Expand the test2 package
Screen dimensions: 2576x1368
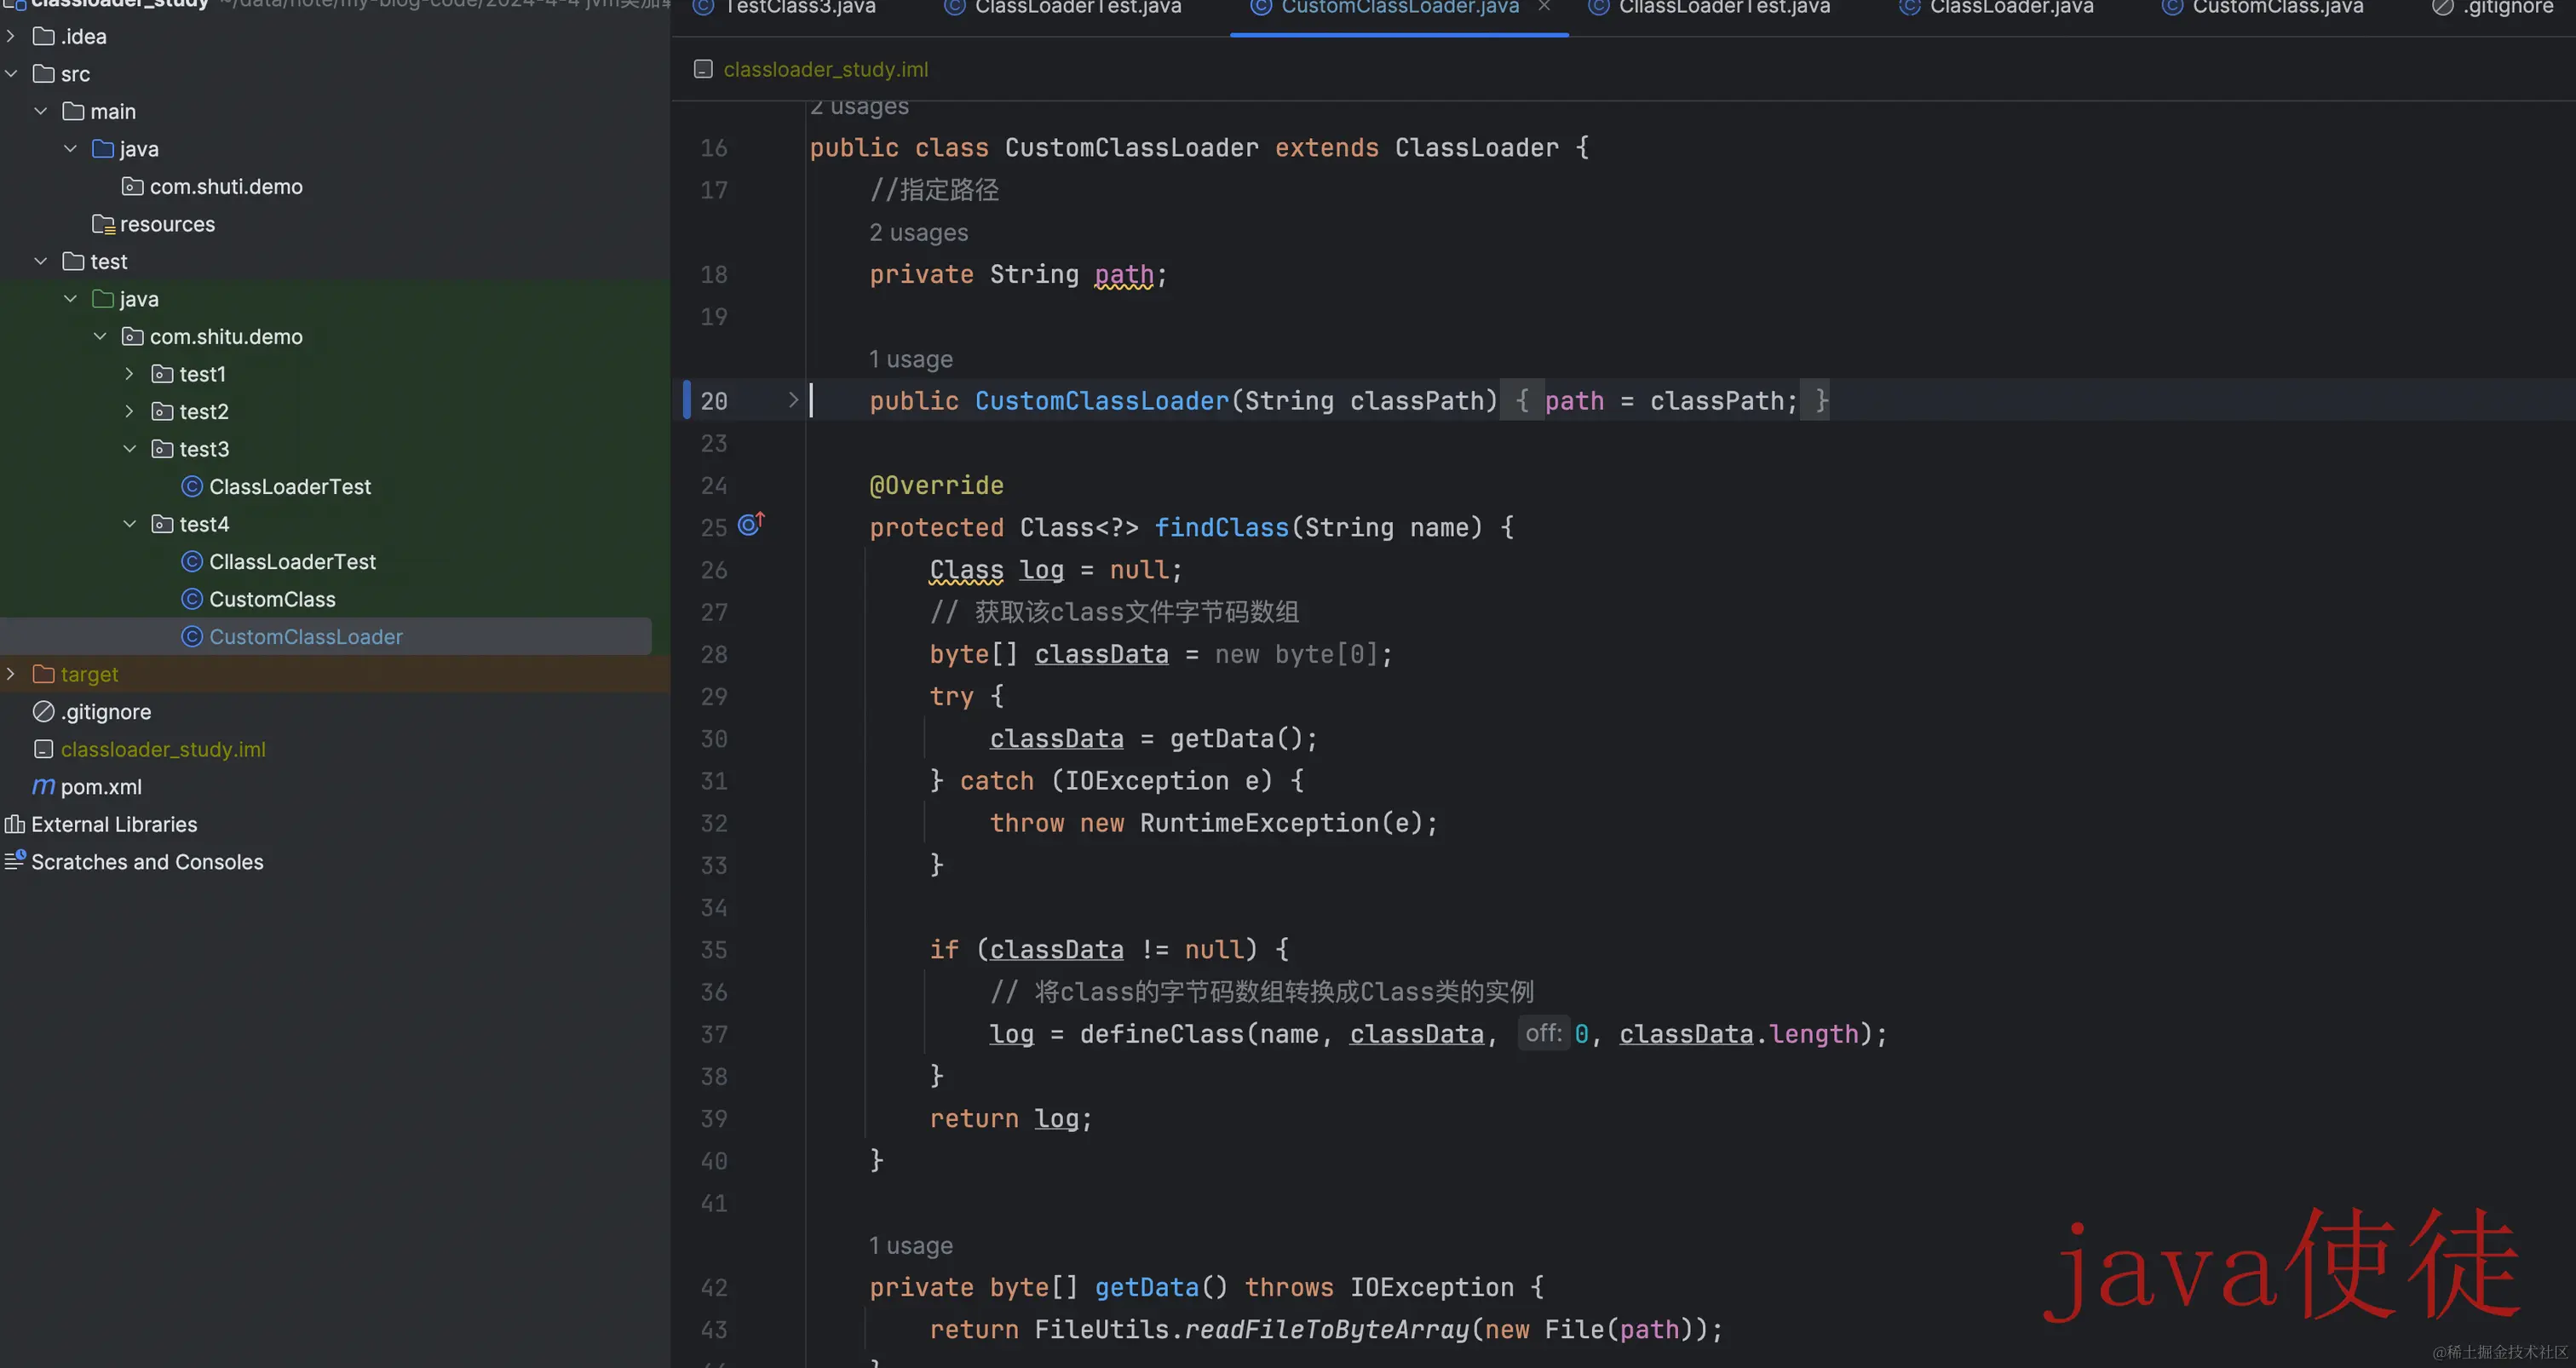129,411
